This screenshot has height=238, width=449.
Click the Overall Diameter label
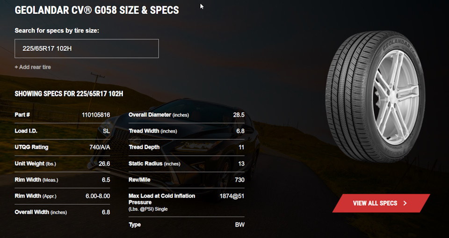[x=159, y=115]
